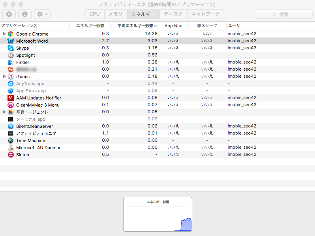Click the Spotlight magnifier icon
The height and width of the screenshot is (236, 315).
point(11,55)
